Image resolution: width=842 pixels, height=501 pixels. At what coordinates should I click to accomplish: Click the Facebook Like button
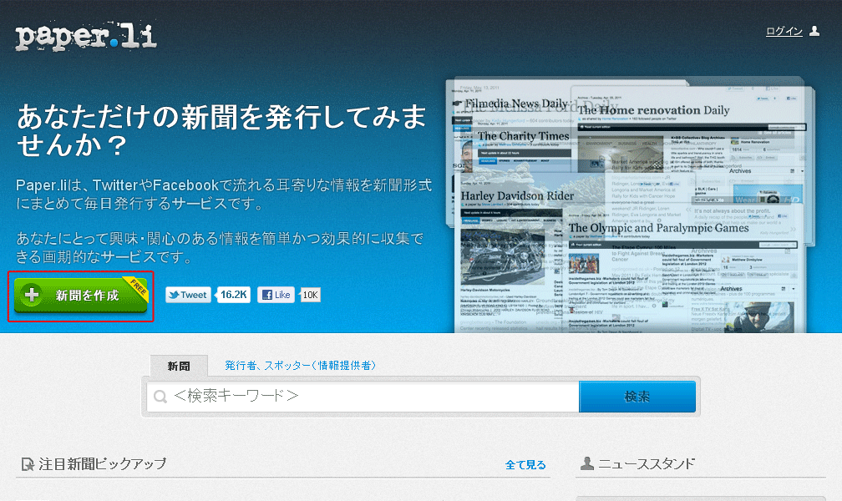276,295
